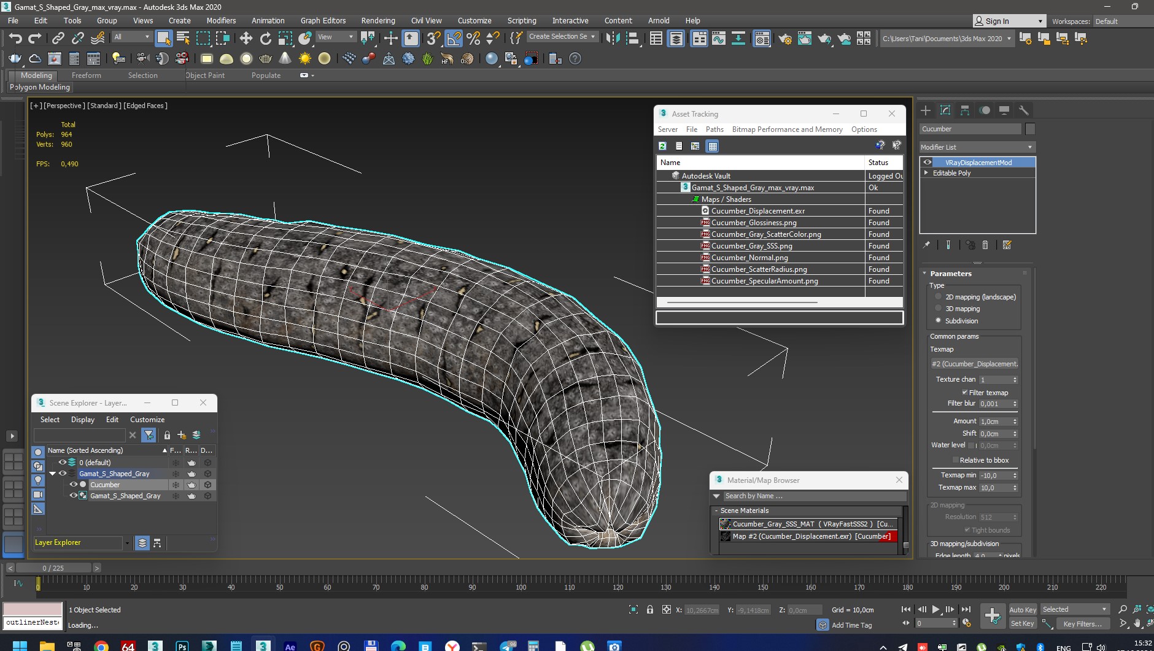
Task: Open the Graph Editors menu
Action: [323, 20]
